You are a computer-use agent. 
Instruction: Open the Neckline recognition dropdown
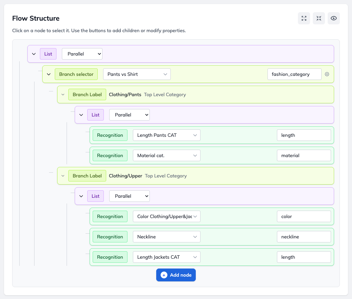pos(166,237)
